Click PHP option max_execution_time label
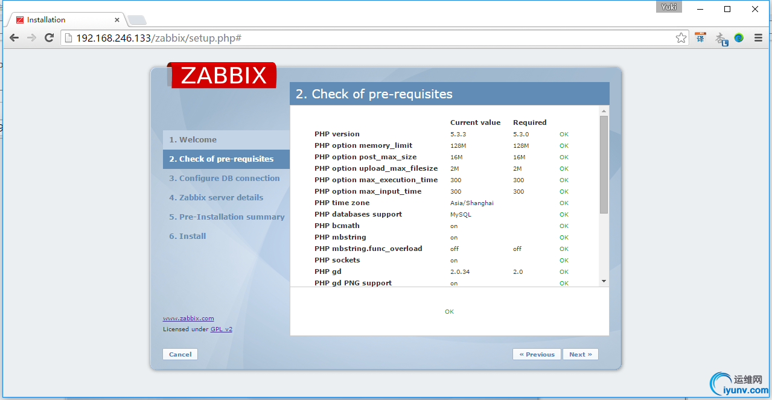The width and height of the screenshot is (772, 400). (x=376, y=180)
